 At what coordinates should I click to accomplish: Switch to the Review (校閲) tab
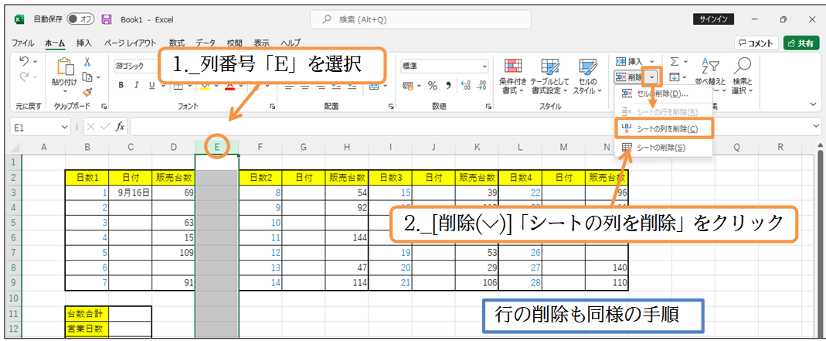coord(234,43)
